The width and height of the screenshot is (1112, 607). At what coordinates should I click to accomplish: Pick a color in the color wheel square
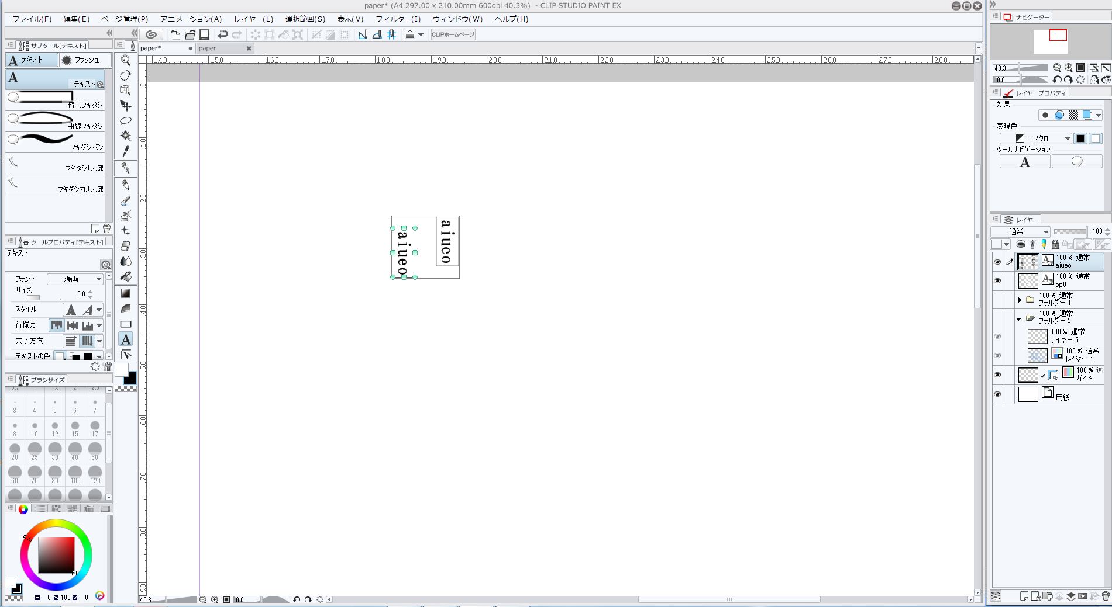56,555
